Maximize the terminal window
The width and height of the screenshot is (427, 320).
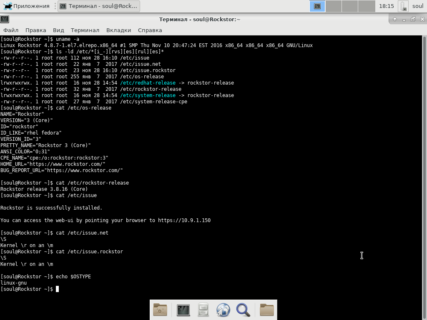[x=413, y=19]
